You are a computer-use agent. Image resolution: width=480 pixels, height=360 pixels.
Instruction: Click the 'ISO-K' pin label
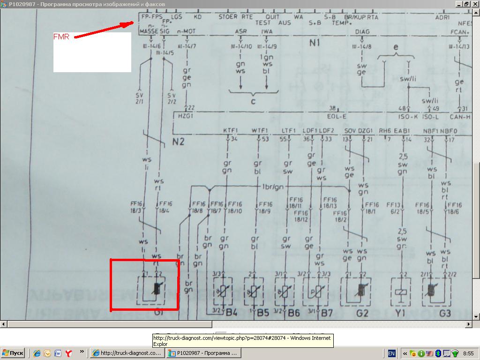(408, 117)
